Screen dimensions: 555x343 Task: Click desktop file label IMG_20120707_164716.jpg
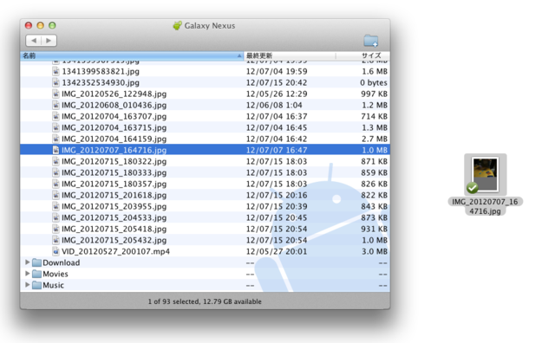pyautogui.click(x=486, y=206)
